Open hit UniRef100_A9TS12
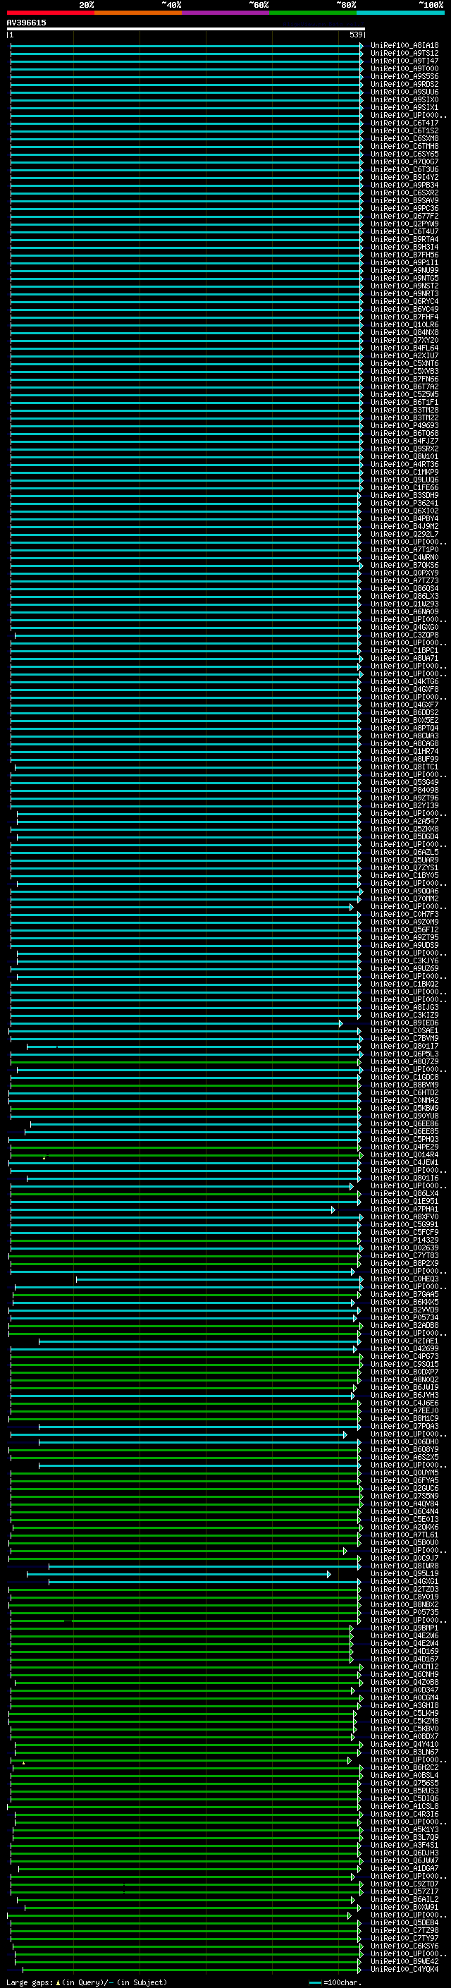This screenshot has width=451, height=1988. pos(404,54)
